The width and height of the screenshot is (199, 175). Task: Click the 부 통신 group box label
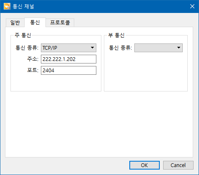click(x=116, y=35)
